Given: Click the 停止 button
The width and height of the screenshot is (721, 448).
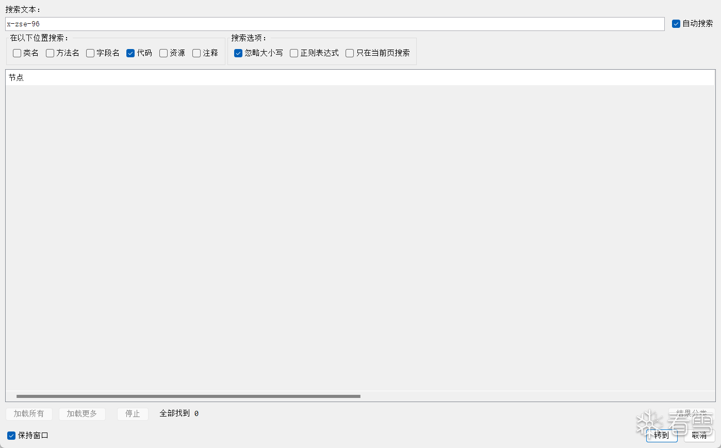Looking at the screenshot, I should [133, 414].
